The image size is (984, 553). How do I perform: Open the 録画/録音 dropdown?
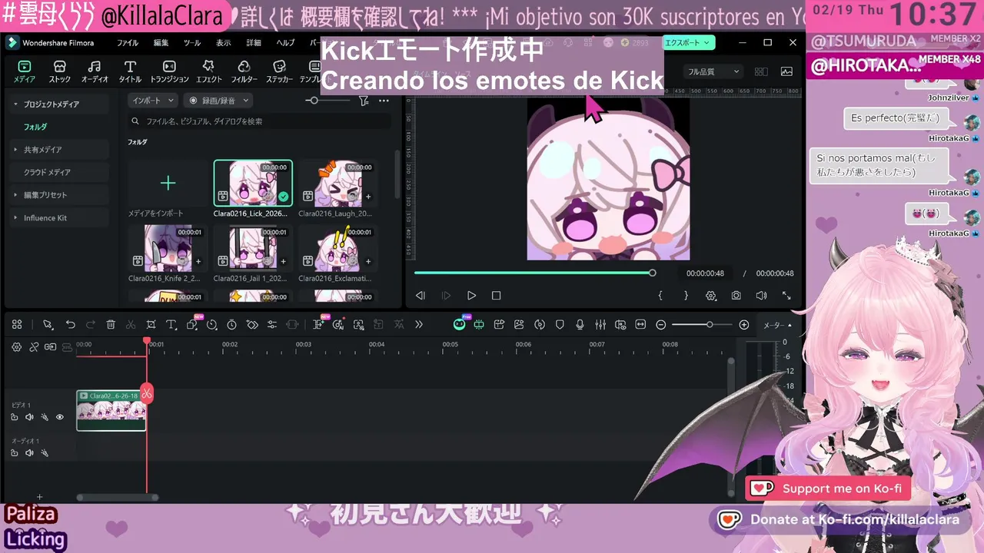click(218, 101)
